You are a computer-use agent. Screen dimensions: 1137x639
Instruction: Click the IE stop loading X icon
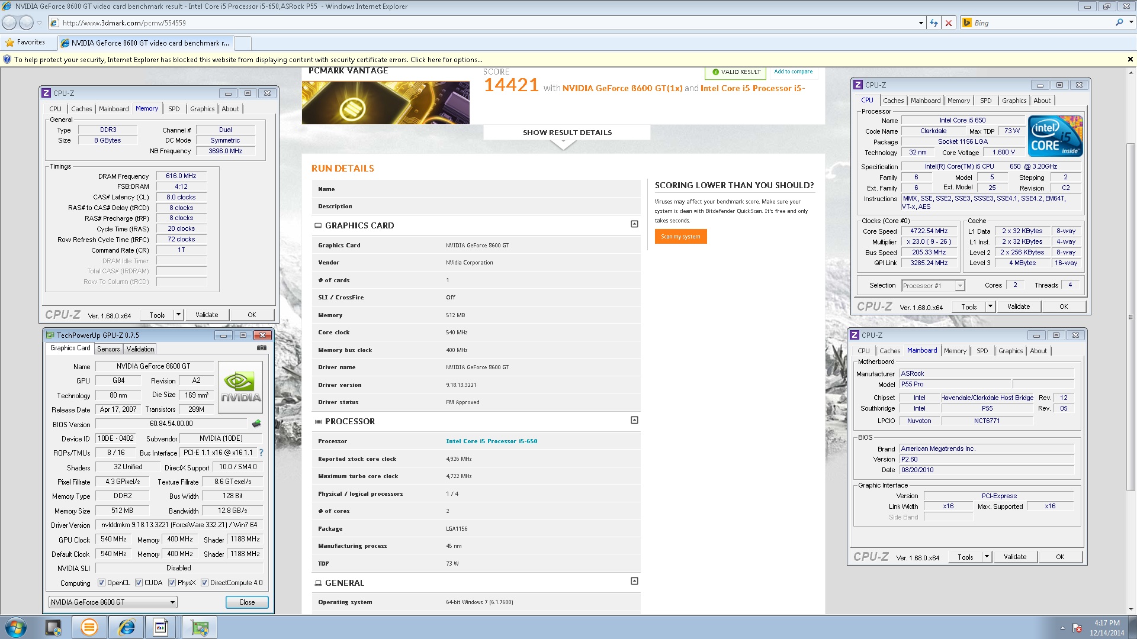click(949, 22)
